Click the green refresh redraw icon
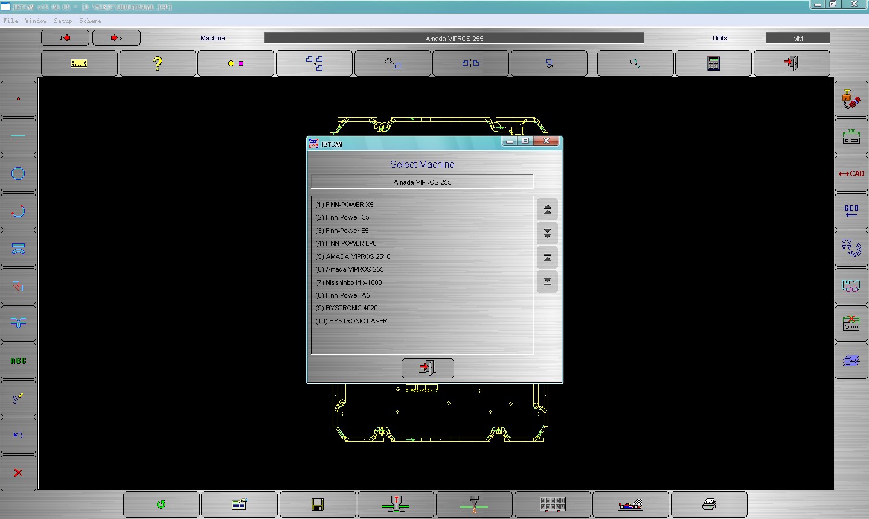 click(x=161, y=505)
